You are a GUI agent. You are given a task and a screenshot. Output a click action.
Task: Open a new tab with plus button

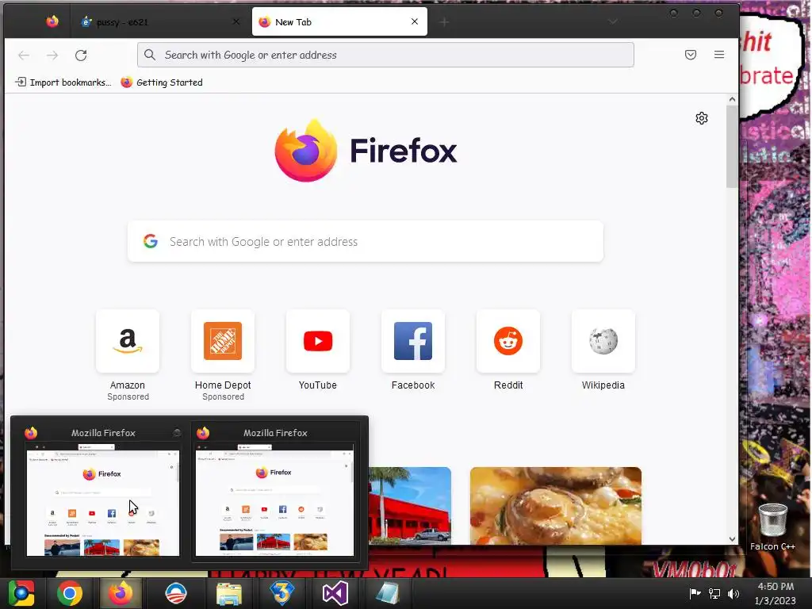[x=444, y=21]
